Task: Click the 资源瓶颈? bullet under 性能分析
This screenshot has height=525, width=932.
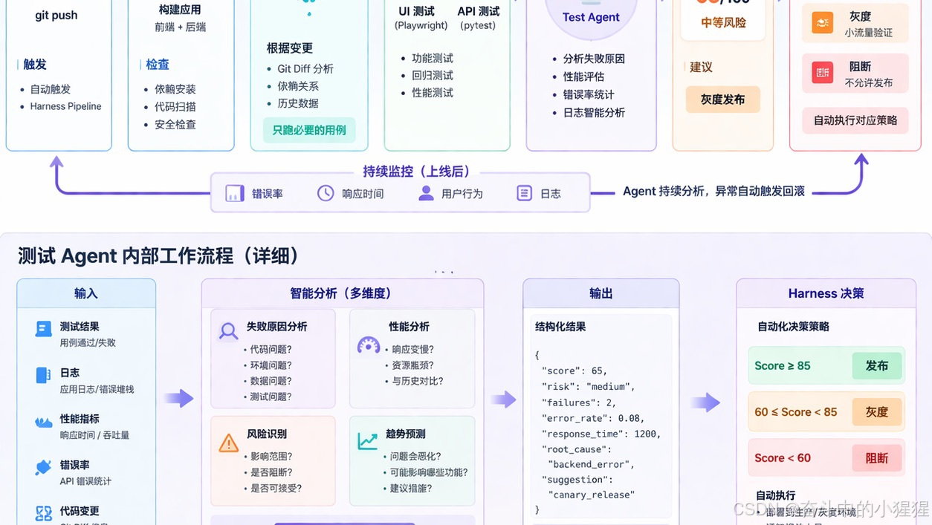Action: (412, 365)
